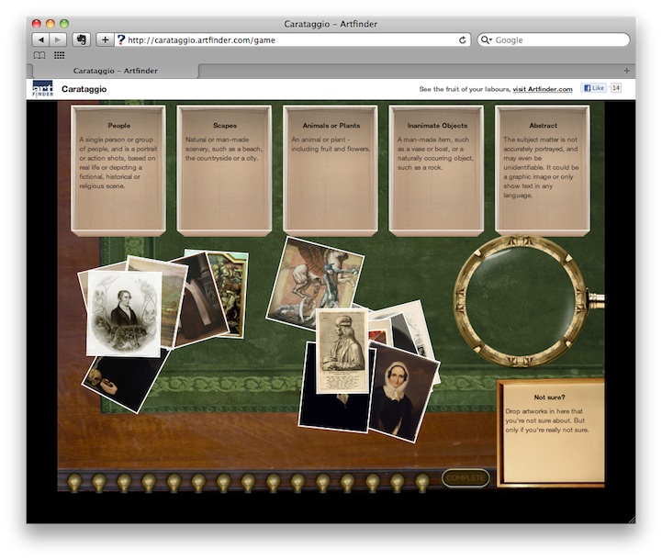Open the Top Sites grid icon
Viewport: 662px width, 560px height.
coord(60,56)
